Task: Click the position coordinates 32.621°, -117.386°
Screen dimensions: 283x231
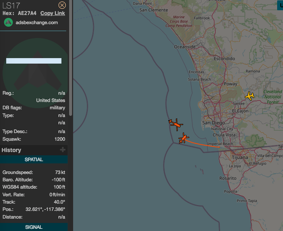Action: coord(45,209)
